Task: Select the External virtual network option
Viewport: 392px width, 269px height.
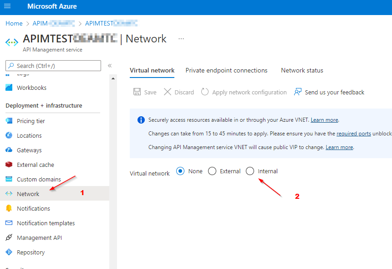Action: (212, 171)
